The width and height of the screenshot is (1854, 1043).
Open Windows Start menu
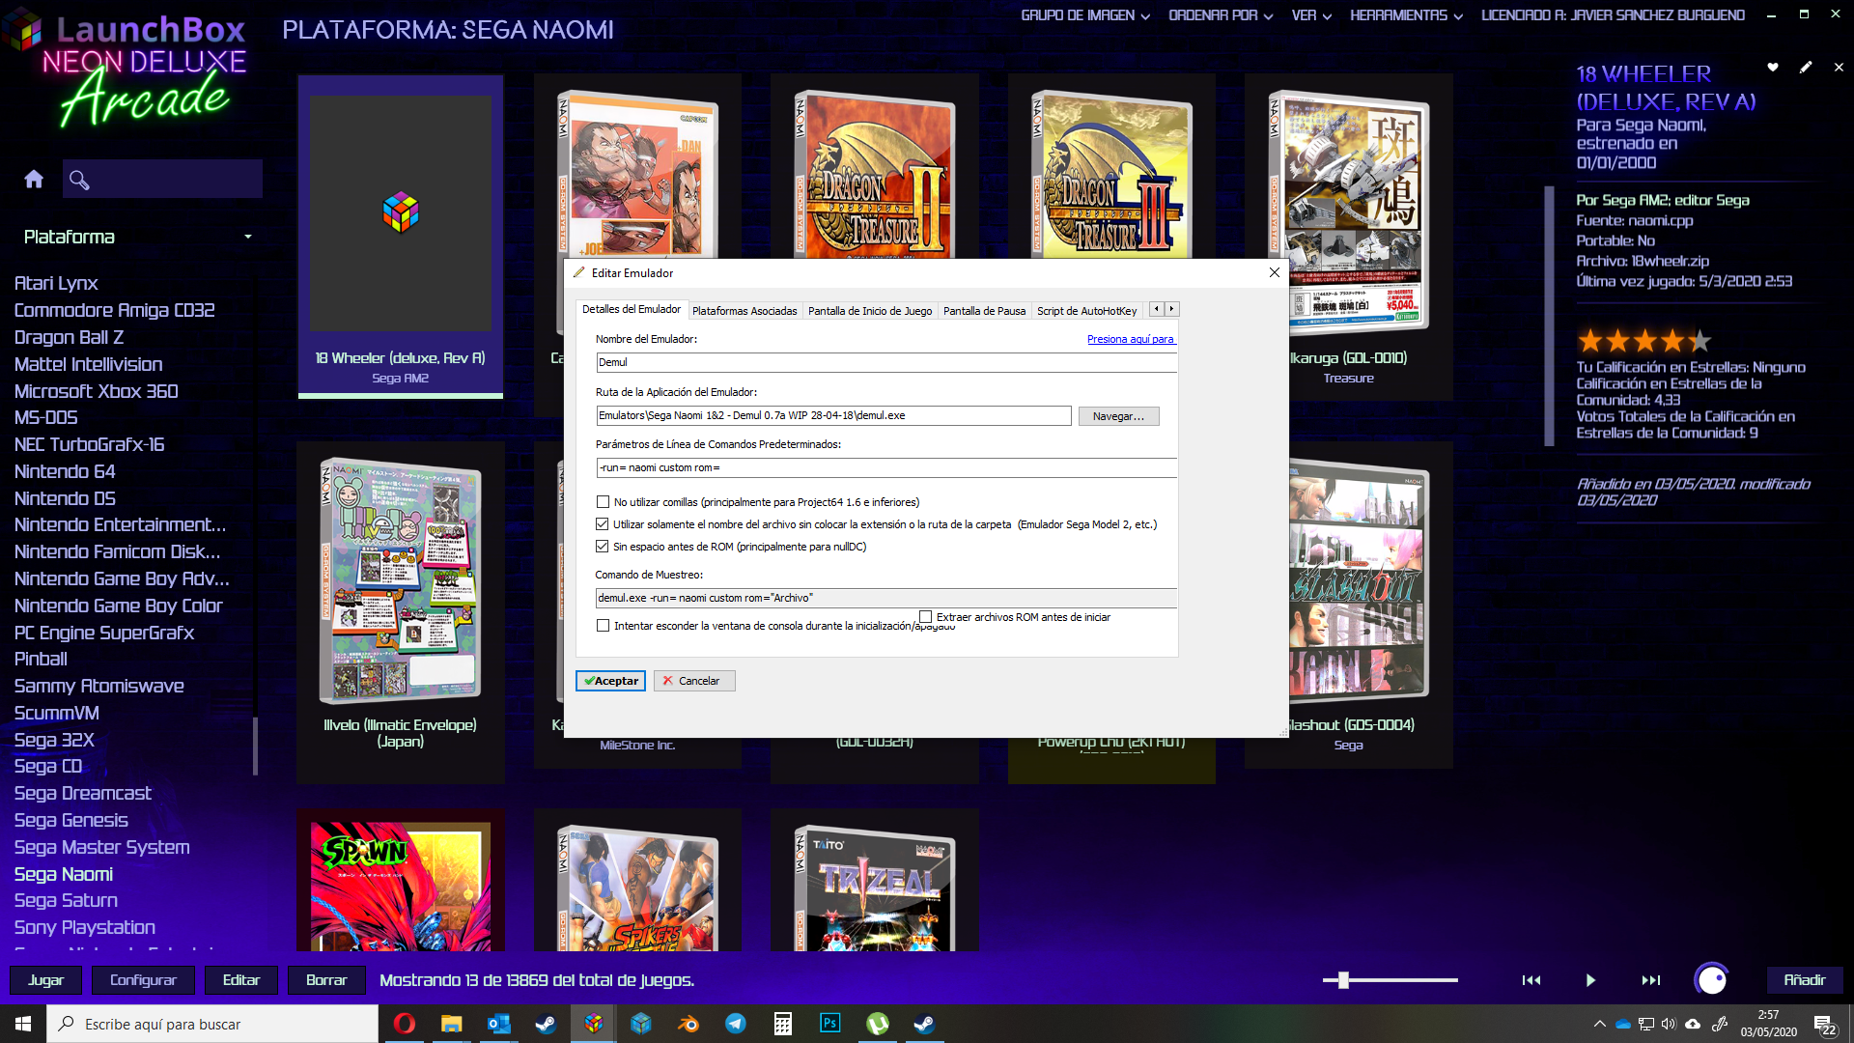point(23,1024)
